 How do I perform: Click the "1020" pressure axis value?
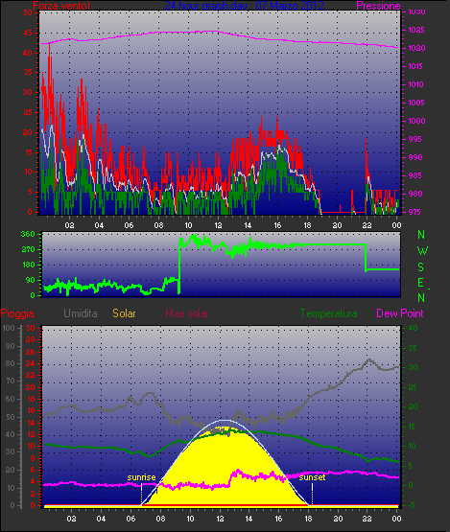pyautogui.click(x=416, y=48)
